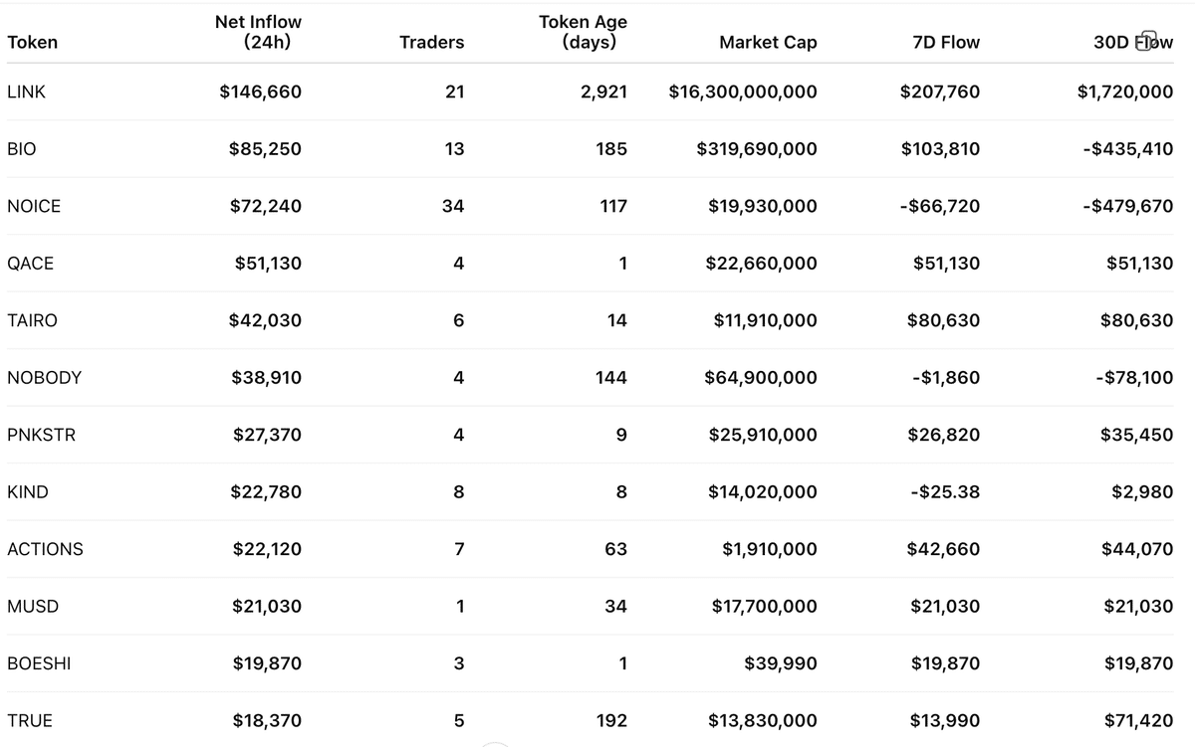Screen dimensions: 1195x747
Task: Click the Token column header
Action: 32,42
